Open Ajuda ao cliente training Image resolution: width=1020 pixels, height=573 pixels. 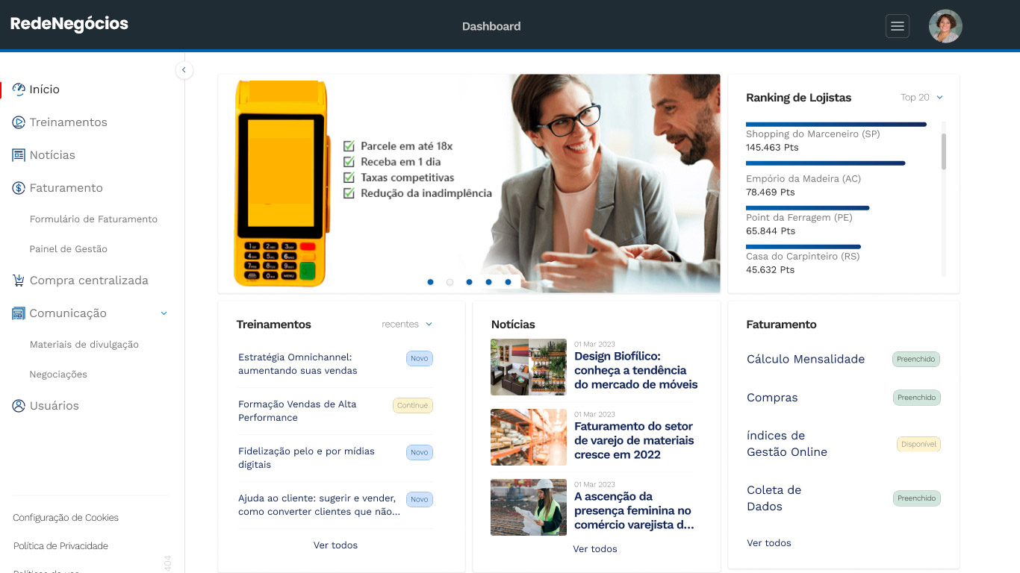[319, 505]
